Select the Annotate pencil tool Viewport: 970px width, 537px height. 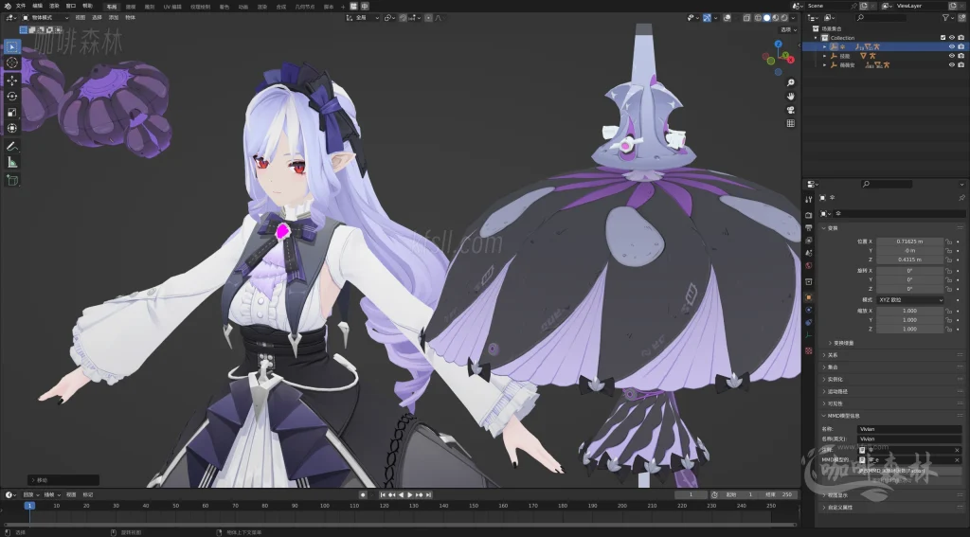click(11, 147)
